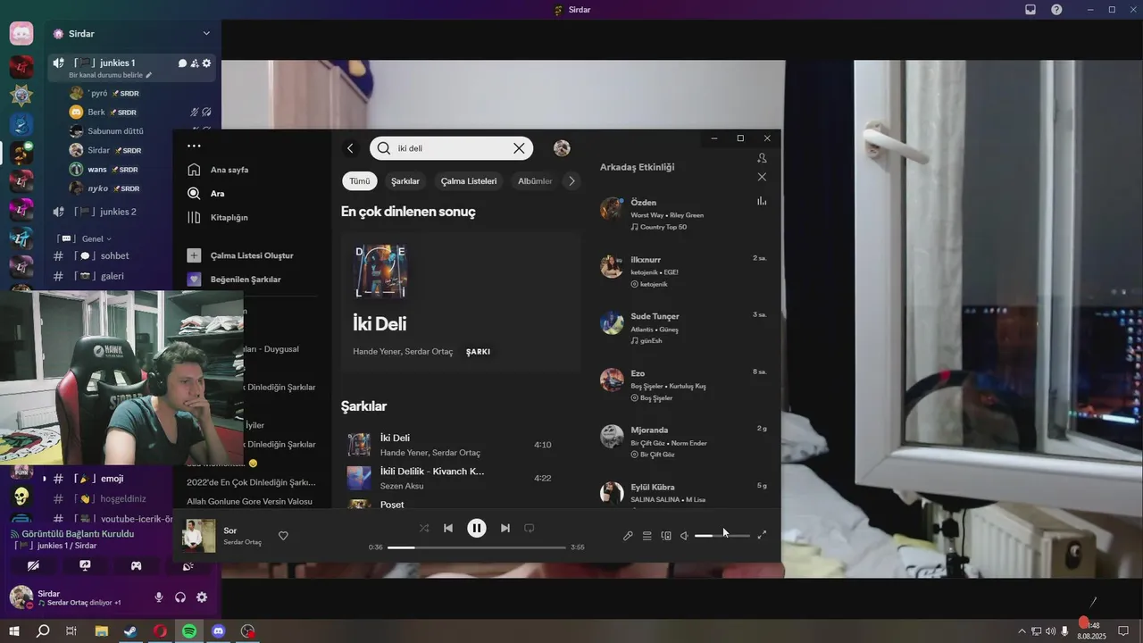Image resolution: width=1143 pixels, height=643 pixels.
Task: Open Spotify profile avatar menu
Action: click(562, 148)
